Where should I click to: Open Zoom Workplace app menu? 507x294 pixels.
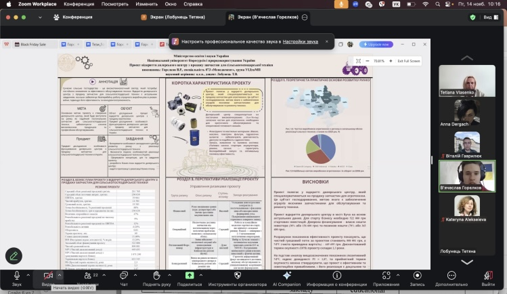(37, 4)
